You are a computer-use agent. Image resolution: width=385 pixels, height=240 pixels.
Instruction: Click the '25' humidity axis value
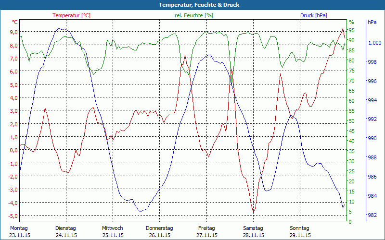tap(352, 171)
